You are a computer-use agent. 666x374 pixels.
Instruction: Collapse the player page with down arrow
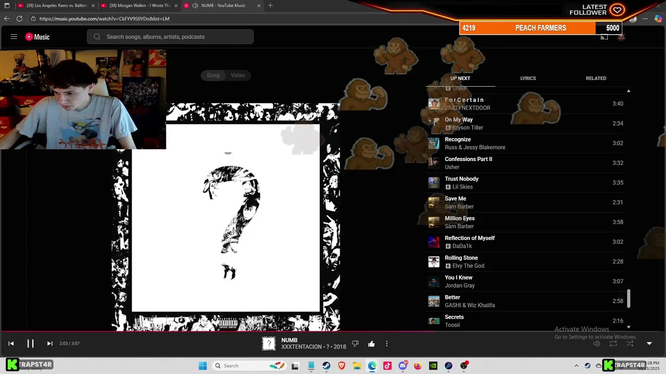(649, 344)
